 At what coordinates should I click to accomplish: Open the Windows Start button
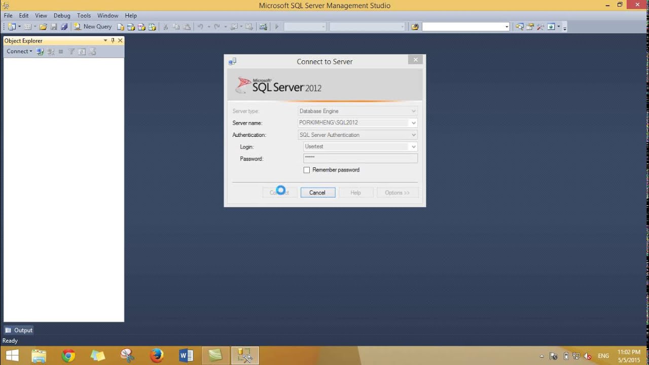coord(12,355)
